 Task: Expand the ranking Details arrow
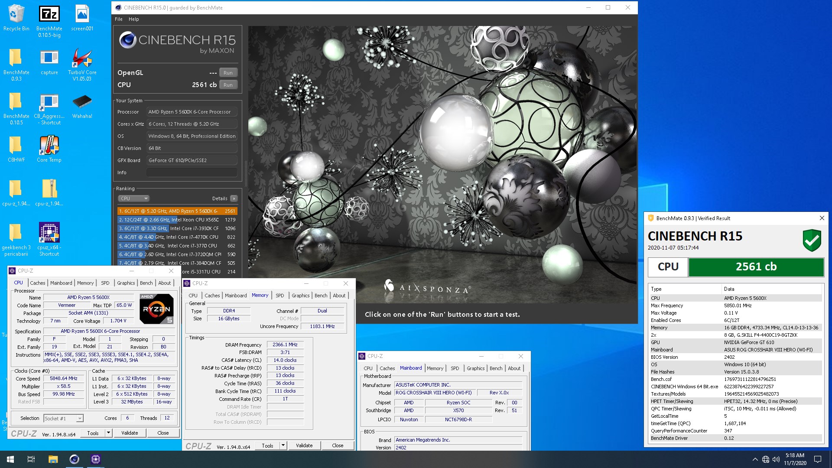coord(234,198)
